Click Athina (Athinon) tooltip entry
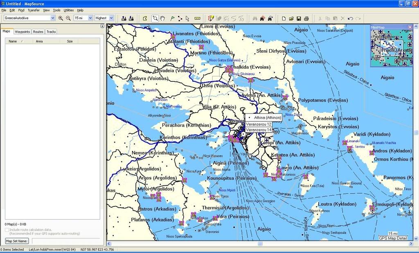 (x=264, y=117)
